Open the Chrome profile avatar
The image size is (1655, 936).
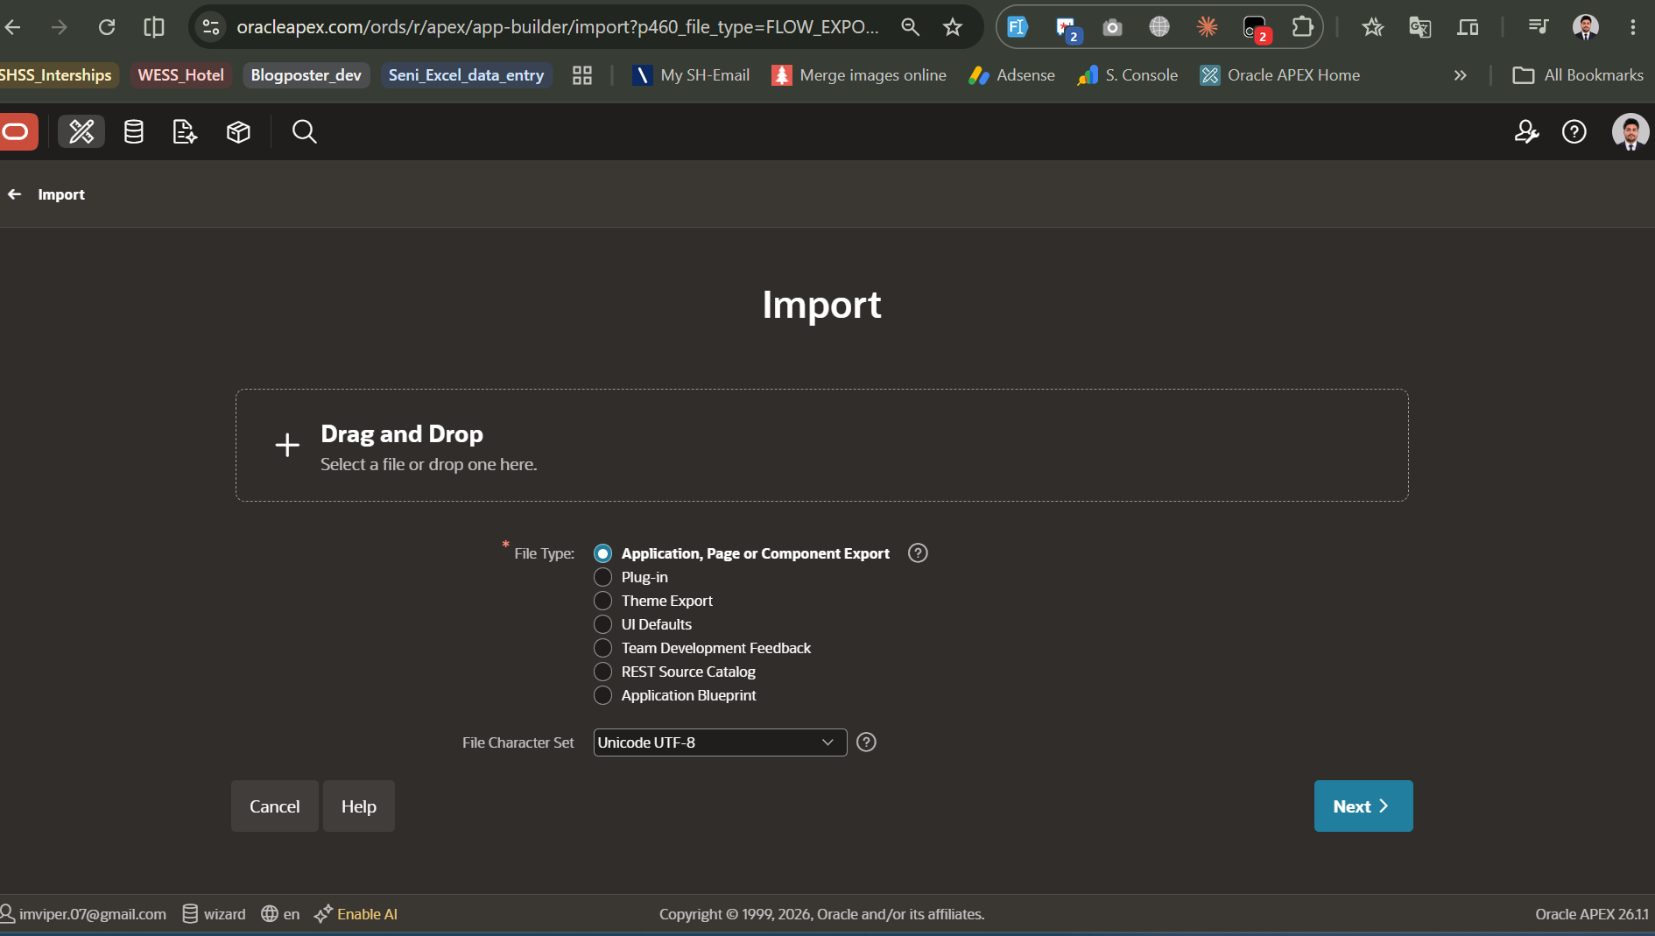pyautogui.click(x=1585, y=27)
